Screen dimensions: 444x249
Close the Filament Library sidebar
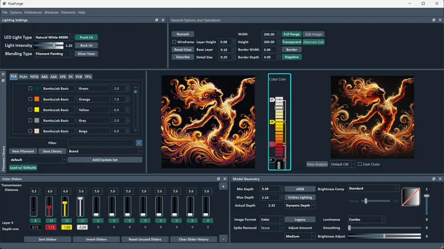coord(3,74)
